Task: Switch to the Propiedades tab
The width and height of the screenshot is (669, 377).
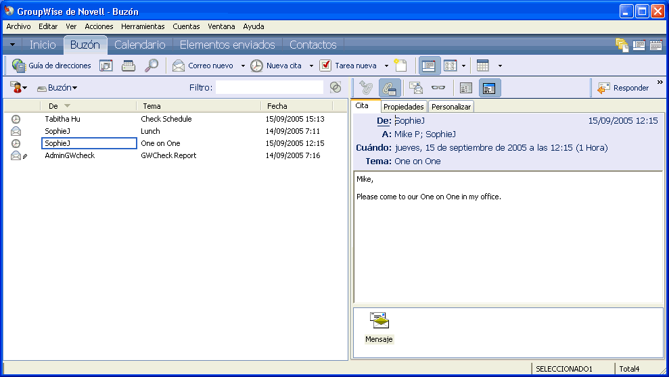Action: [x=404, y=107]
